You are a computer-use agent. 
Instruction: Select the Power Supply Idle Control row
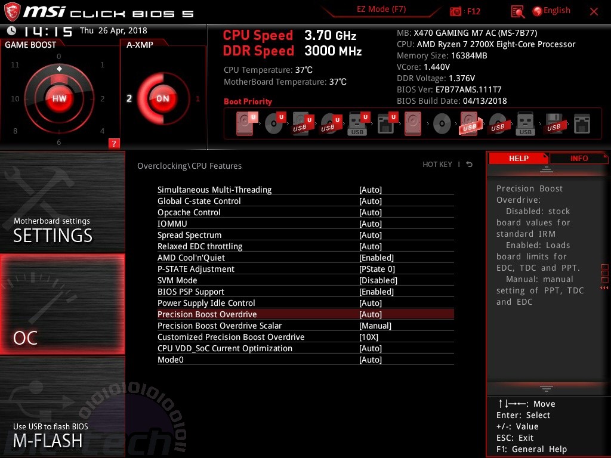[x=305, y=302]
